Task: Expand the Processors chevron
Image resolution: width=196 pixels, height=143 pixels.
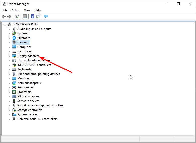Action: point(9,92)
